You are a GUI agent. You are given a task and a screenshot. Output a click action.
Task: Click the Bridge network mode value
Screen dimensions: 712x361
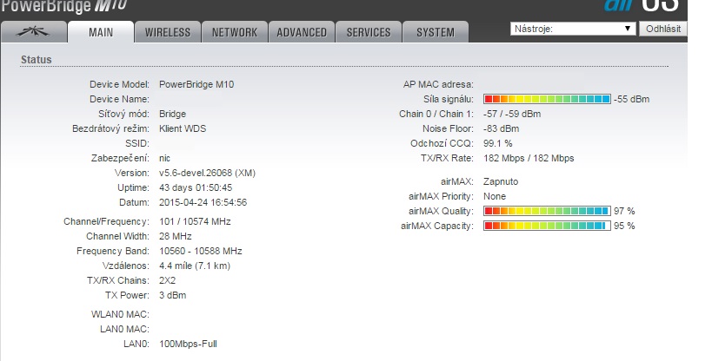(172, 114)
